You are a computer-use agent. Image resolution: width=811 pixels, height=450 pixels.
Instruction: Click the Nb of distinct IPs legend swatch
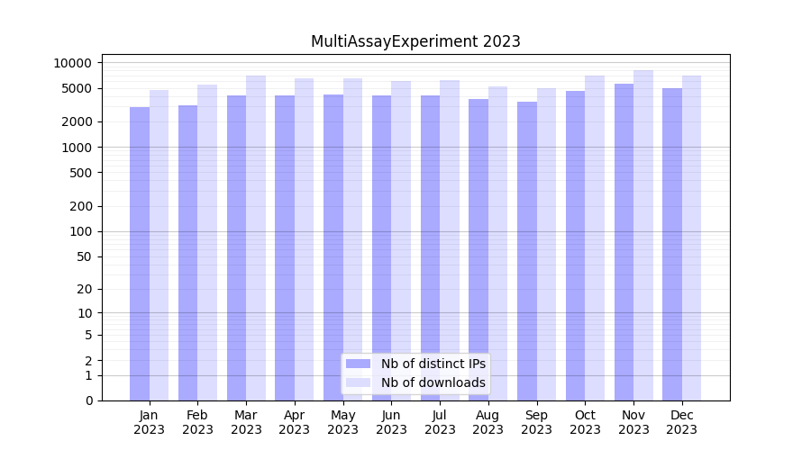[358, 364]
